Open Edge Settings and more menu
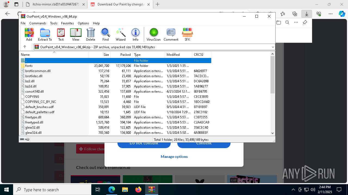Image resolution: width=348 pixels, height=195 pixels. coord(331,14)
